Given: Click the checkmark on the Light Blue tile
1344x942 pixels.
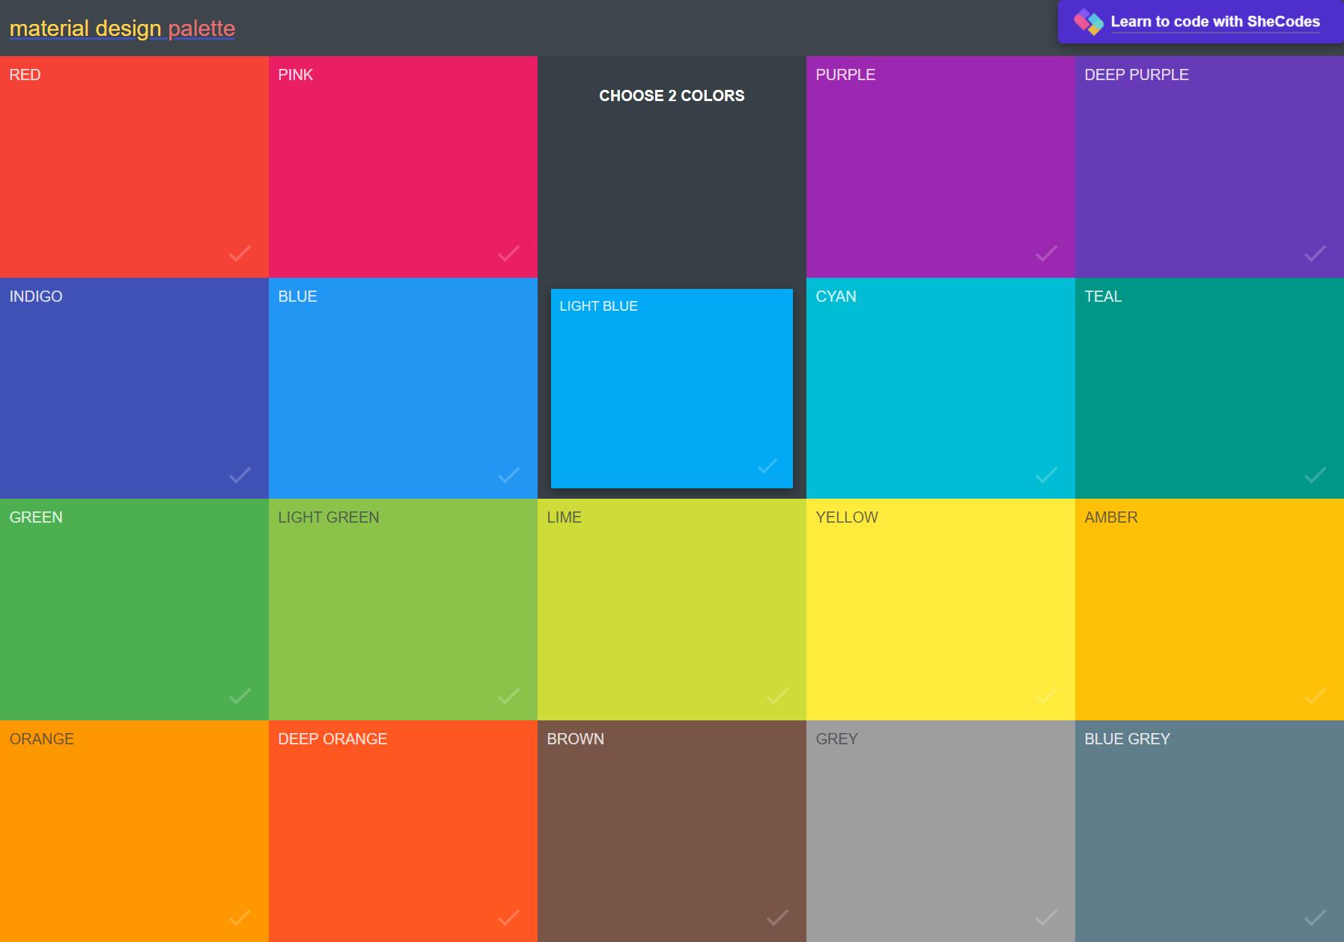Looking at the screenshot, I should 767,467.
